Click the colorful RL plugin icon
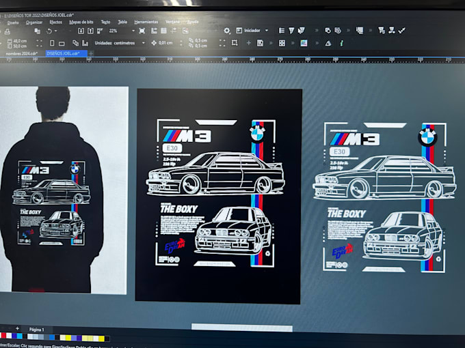 [x=304, y=43]
